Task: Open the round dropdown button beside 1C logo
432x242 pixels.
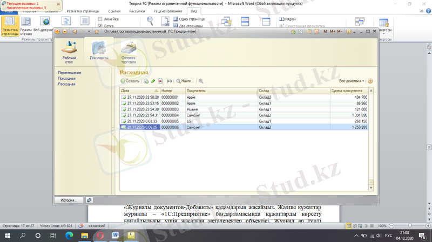Action: click(x=65, y=32)
